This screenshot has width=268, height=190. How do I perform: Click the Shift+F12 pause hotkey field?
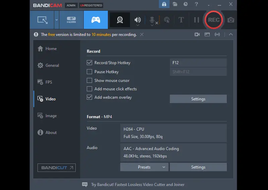pos(198,72)
